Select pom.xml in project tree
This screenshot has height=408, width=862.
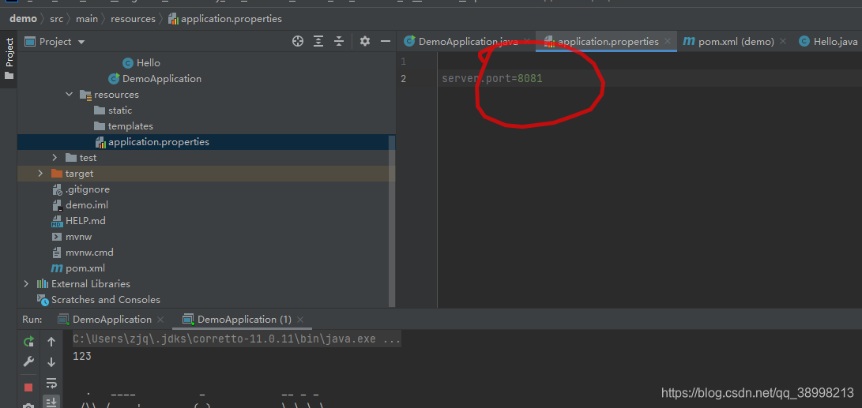click(77, 268)
